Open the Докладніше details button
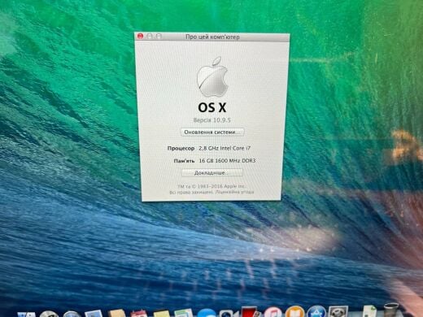The width and height of the screenshot is (423, 317). (211, 172)
